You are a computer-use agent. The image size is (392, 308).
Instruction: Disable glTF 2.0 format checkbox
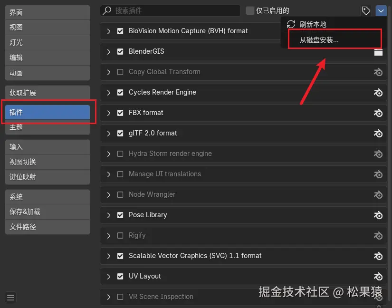120,134
